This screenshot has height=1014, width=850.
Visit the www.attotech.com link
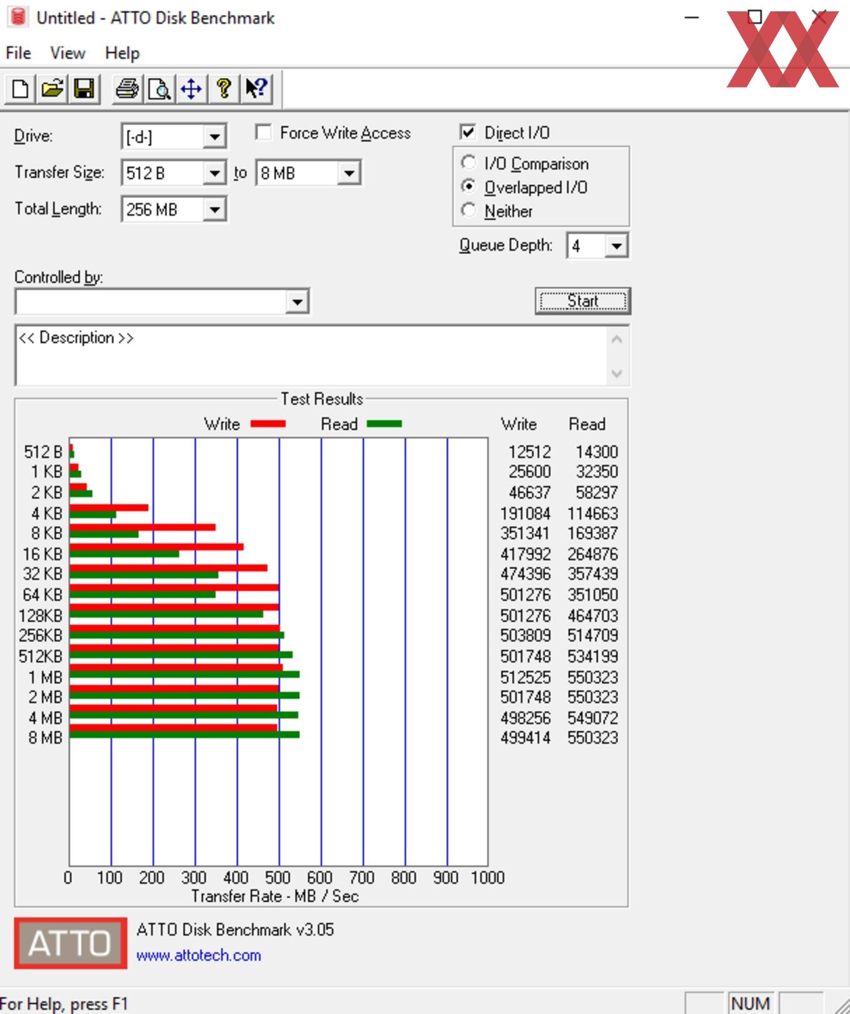tap(199, 955)
